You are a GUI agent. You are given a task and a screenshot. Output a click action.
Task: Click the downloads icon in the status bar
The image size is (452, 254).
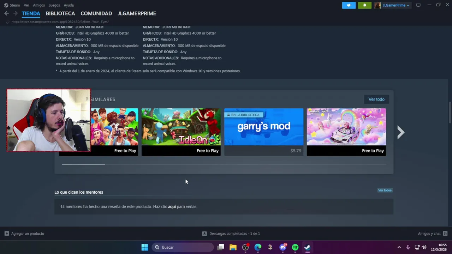(204, 234)
